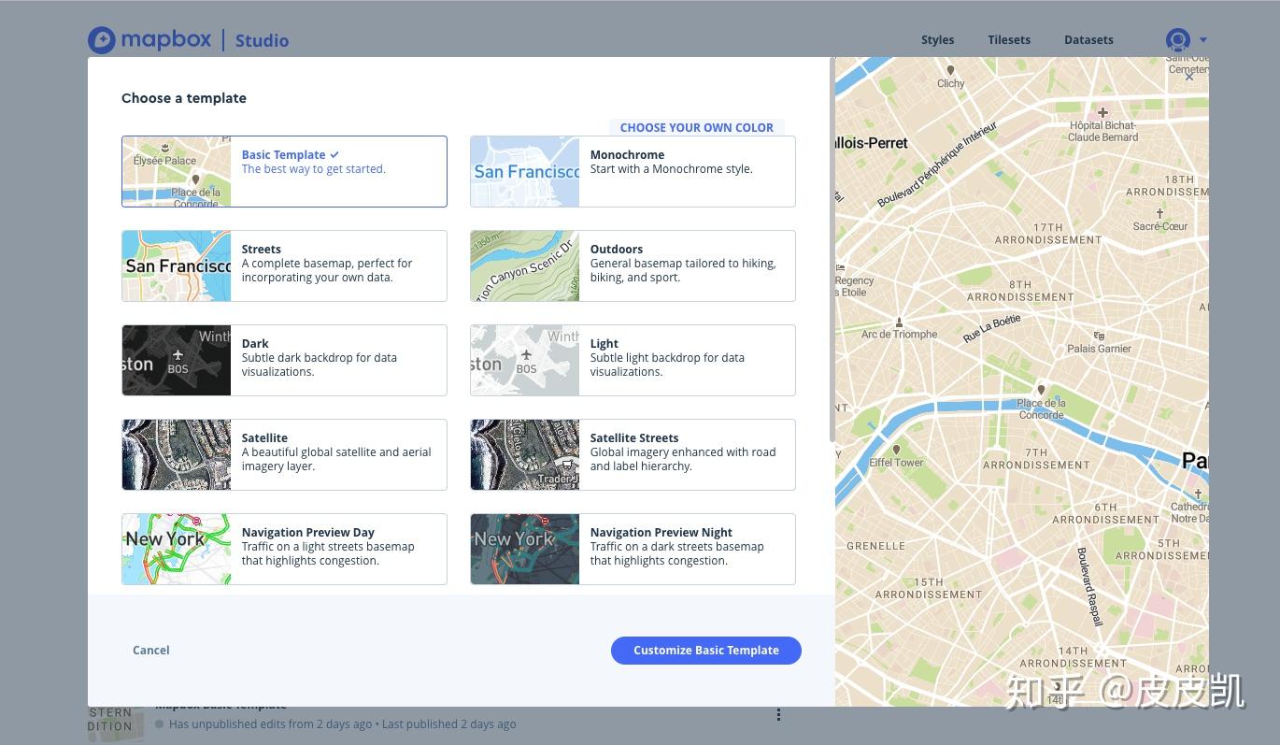The width and height of the screenshot is (1280, 745).
Task: Click the account avatar icon
Action: point(1175,39)
